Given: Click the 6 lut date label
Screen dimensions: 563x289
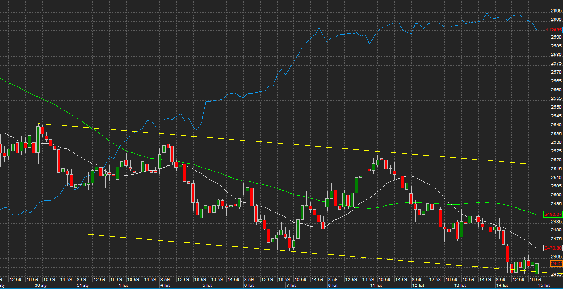Looking at the screenshot, I should point(249,285).
